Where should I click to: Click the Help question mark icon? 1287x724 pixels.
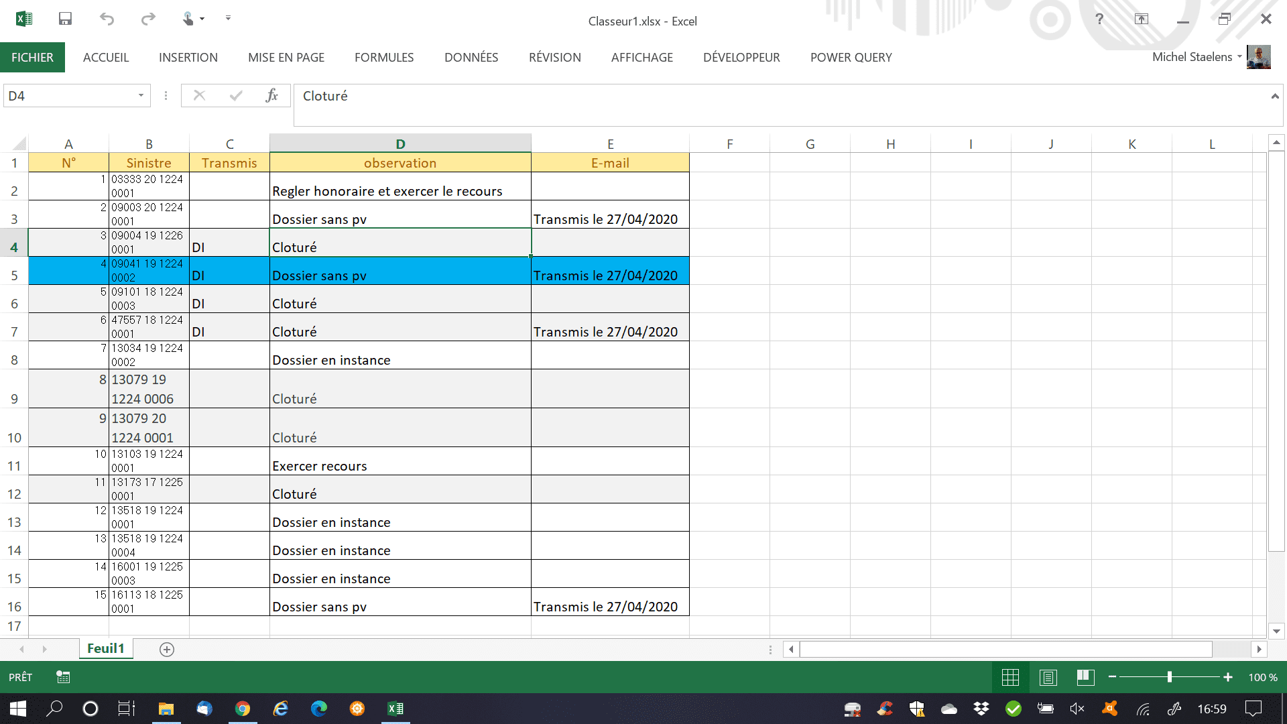tap(1099, 19)
